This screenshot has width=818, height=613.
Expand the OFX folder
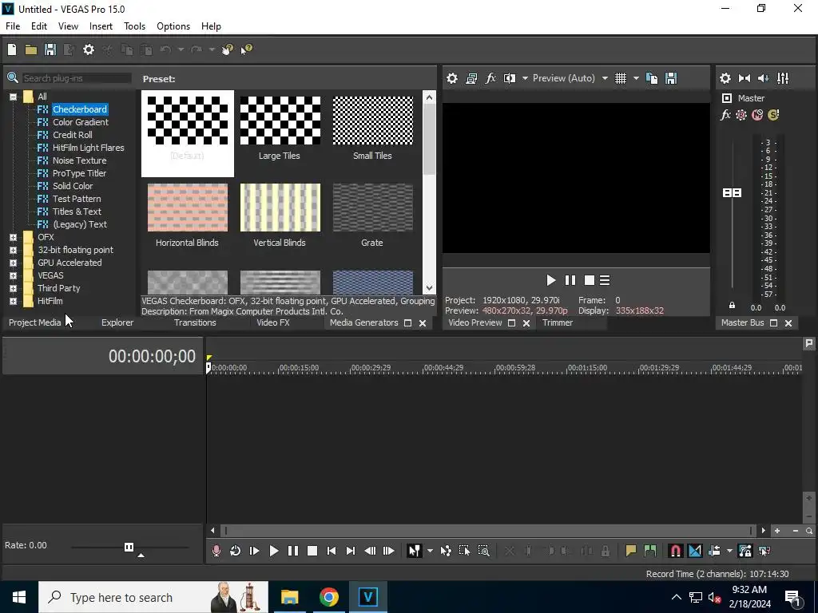[x=13, y=237]
